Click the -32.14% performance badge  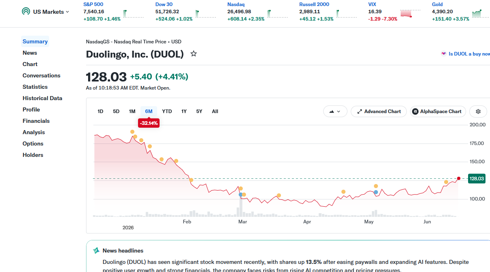click(149, 123)
